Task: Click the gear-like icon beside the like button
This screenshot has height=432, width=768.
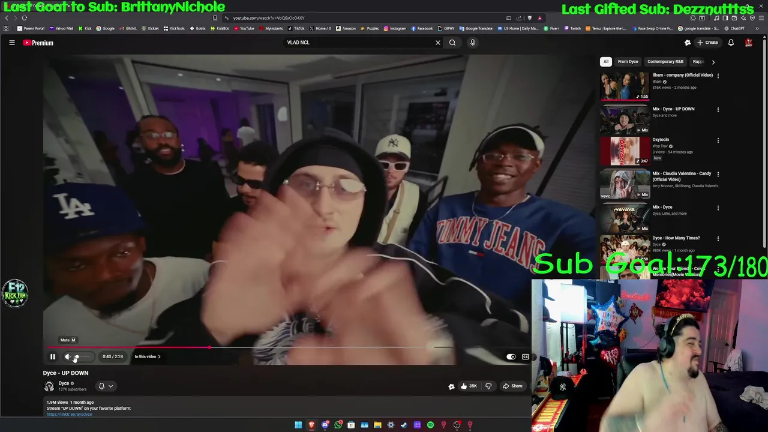Action: click(x=451, y=386)
